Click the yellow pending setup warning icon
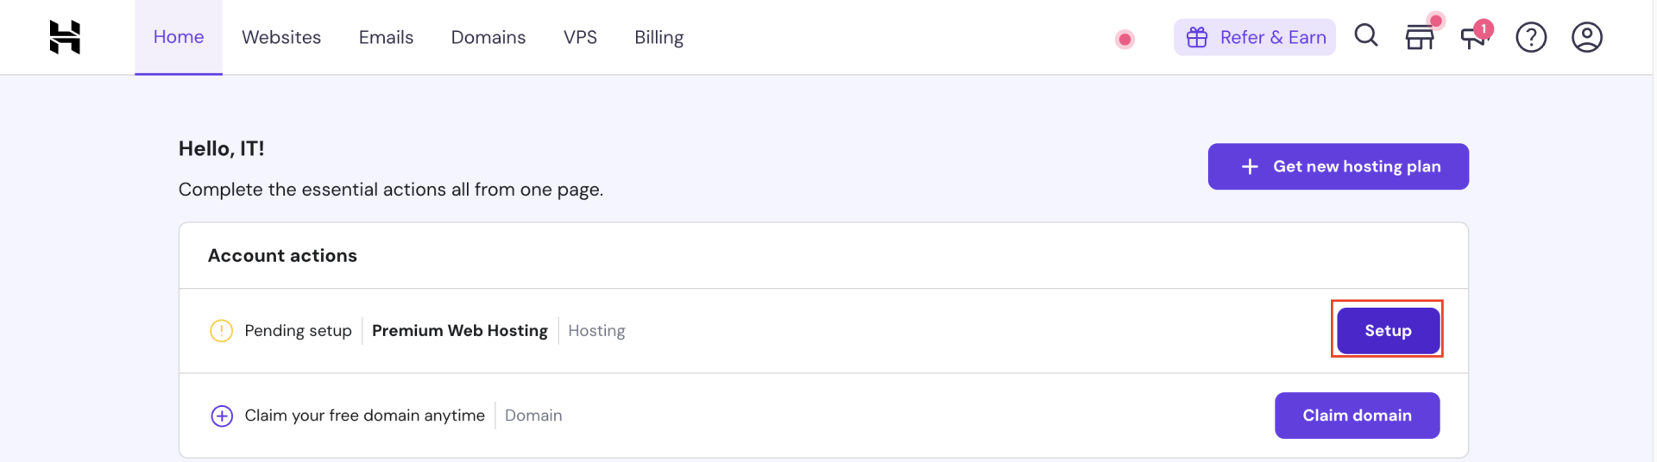The width and height of the screenshot is (1657, 462). click(x=222, y=331)
